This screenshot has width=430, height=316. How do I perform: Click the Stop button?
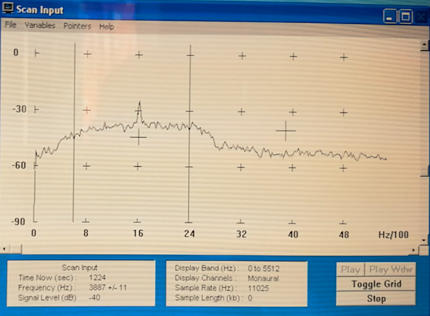point(376,298)
